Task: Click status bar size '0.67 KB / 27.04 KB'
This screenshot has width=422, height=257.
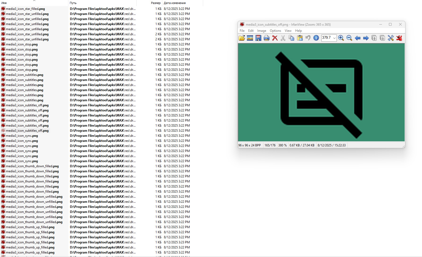Action: (x=302, y=145)
